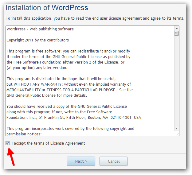Click the line beginning 'Foundation, Inc., 51 Franklin St'

click(x=74, y=118)
